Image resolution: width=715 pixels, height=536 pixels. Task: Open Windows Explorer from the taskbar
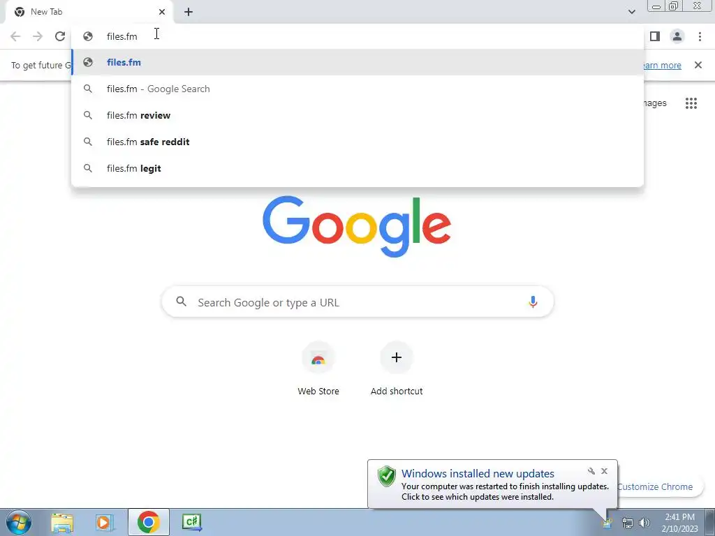(x=62, y=522)
